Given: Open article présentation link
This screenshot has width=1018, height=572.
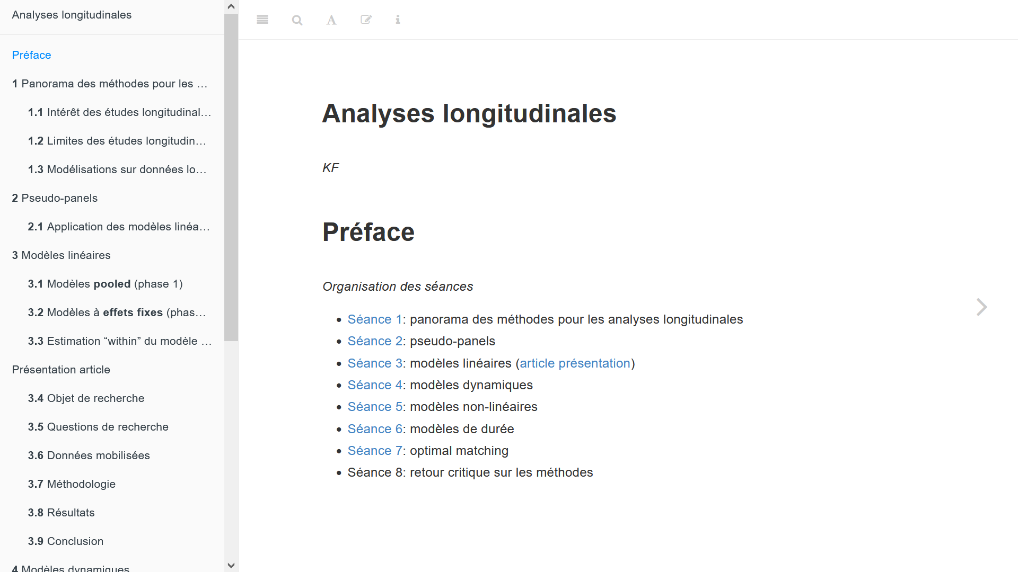Looking at the screenshot, I should [574, 363].
